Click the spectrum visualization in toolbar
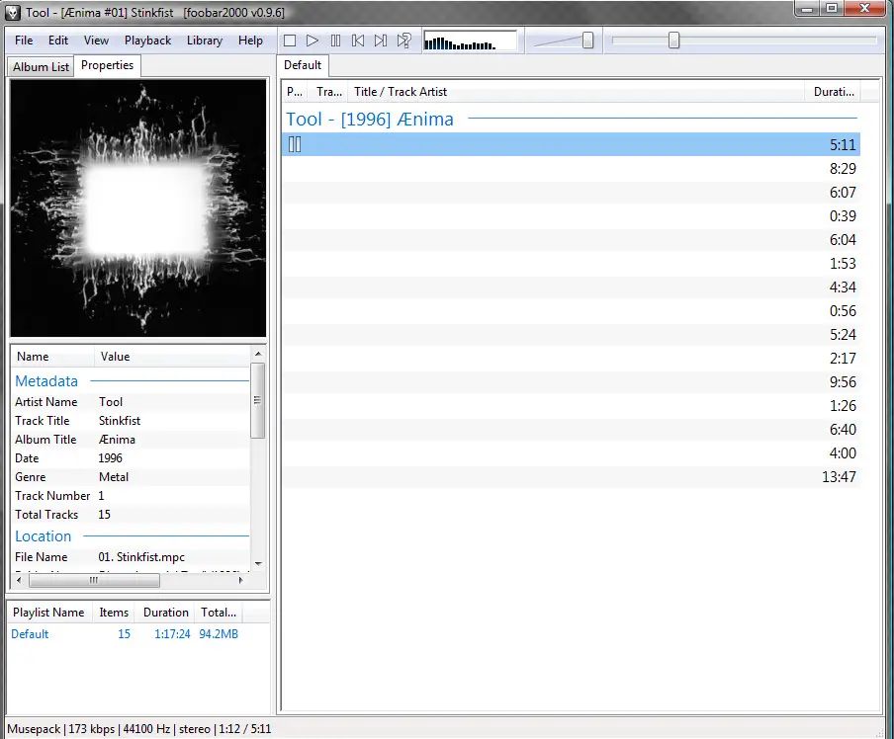 [x=470, y=41]
